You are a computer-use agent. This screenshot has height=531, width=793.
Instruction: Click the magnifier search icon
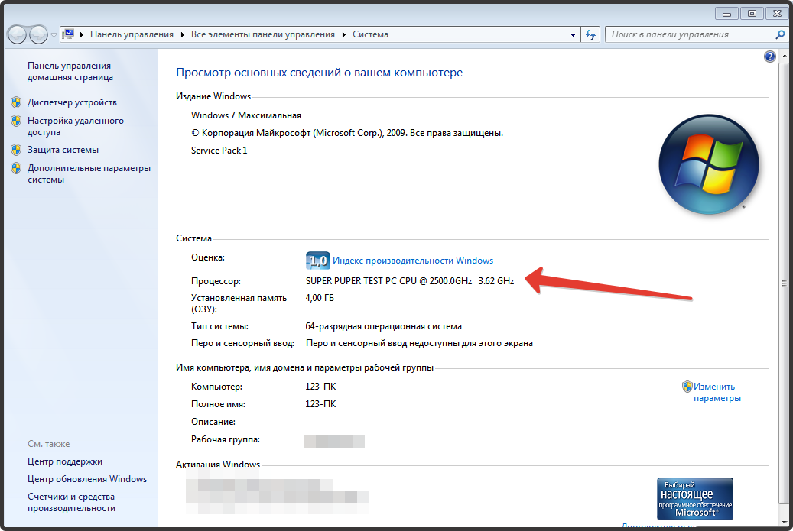pos(780,34)
